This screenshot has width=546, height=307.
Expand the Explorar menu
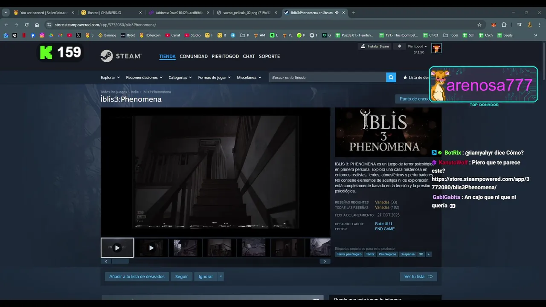click(x=110, y=78)
